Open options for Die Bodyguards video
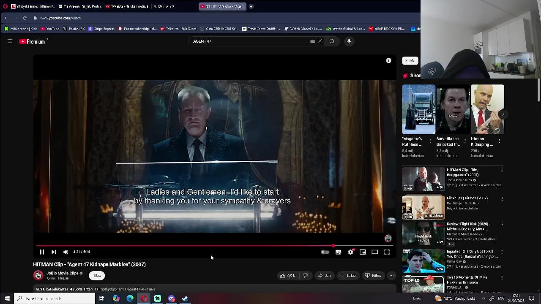Screen dimensions: 541x304 point(502,170)
